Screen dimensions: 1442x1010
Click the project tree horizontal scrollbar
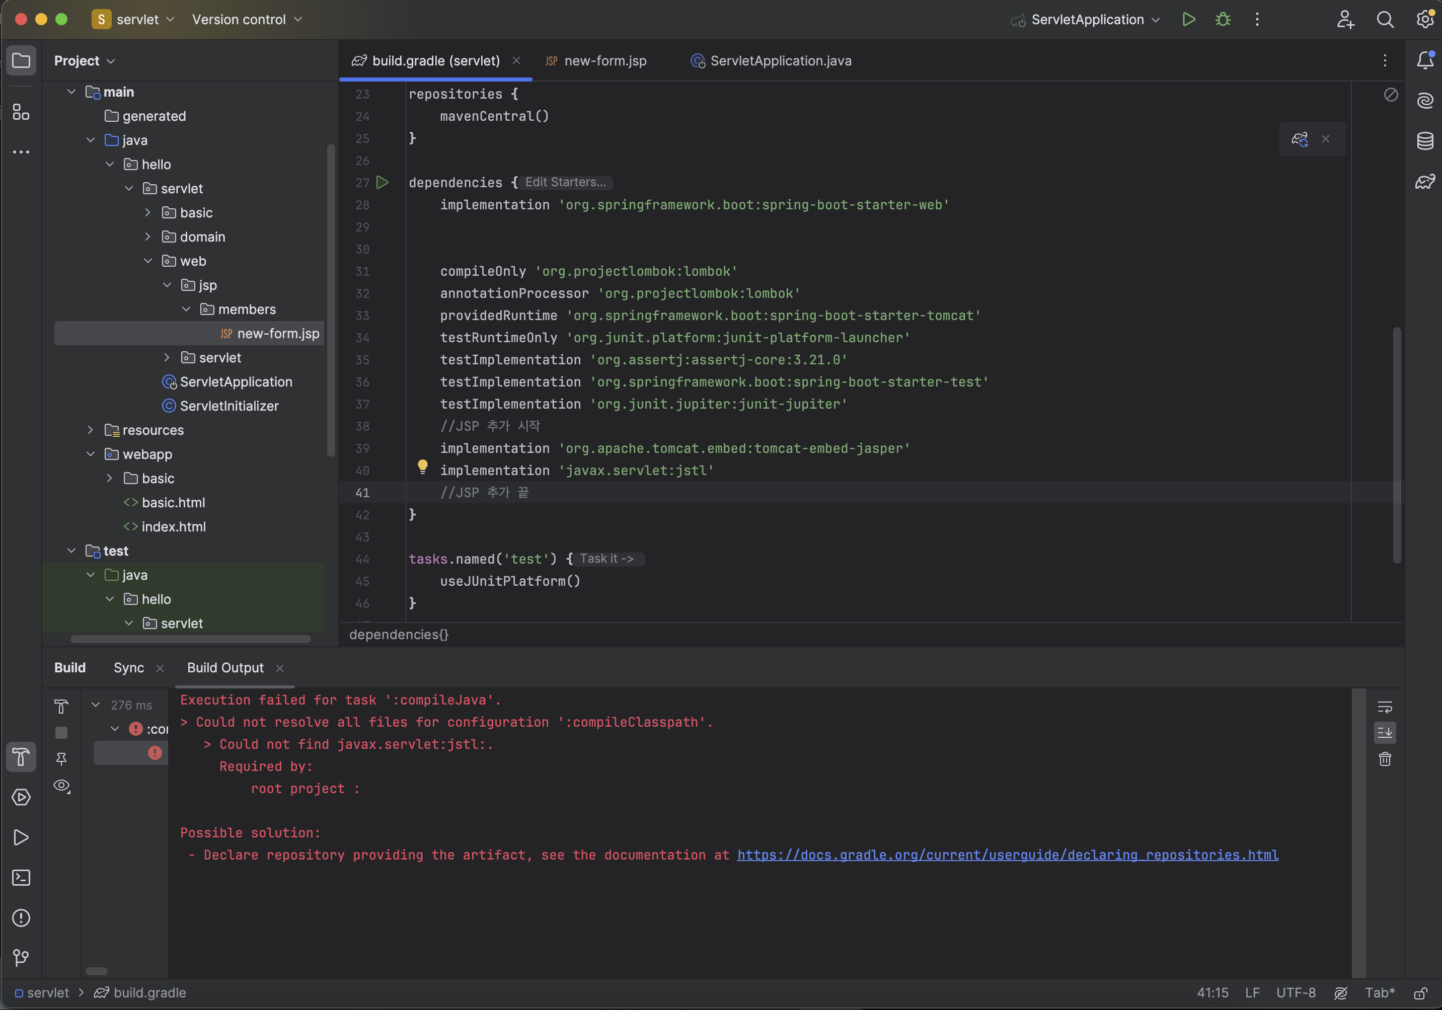pyautogui.click(x=190, y=639)
